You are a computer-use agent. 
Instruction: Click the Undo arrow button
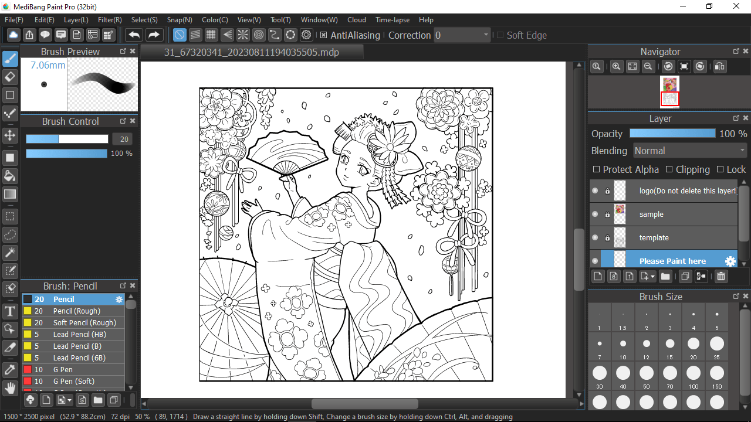click(134, 35)
